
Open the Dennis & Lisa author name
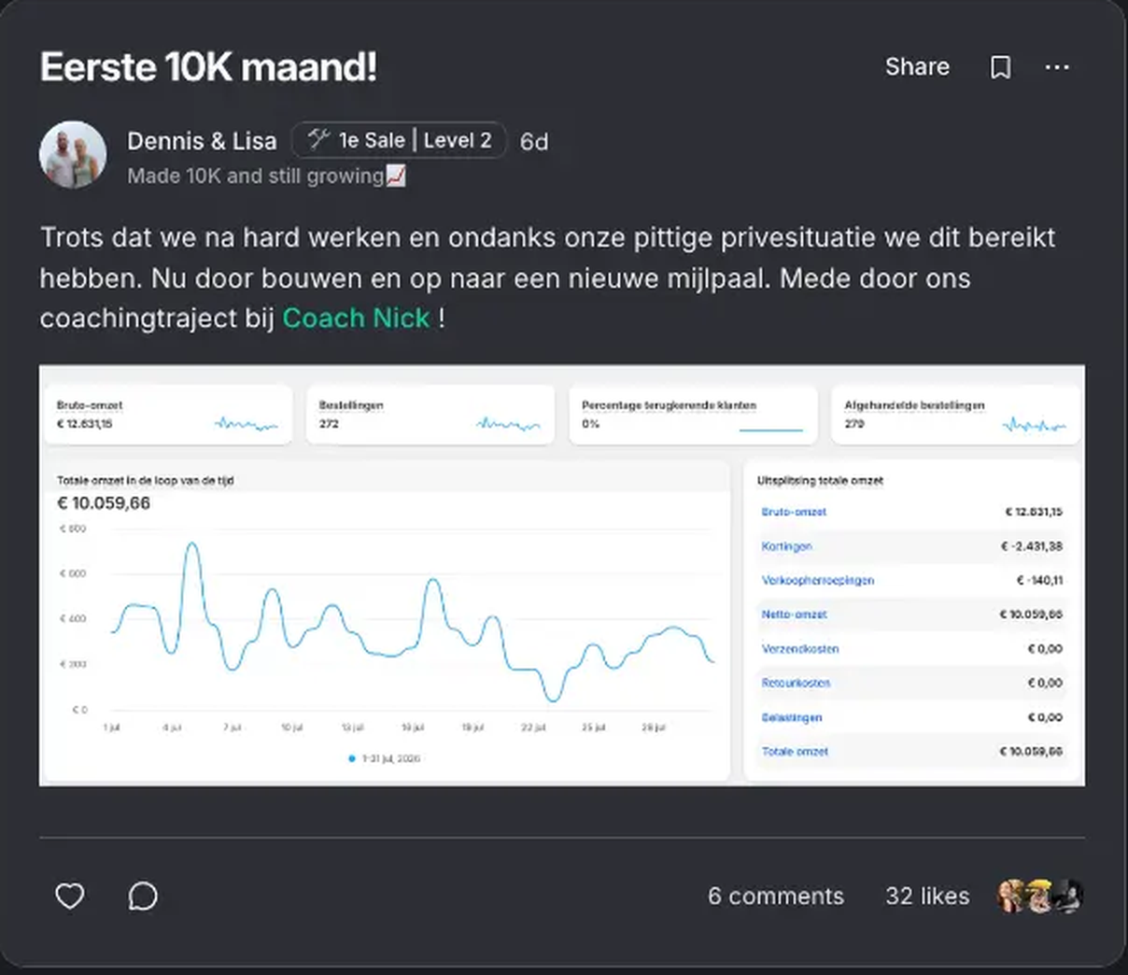tap(202, 141)
